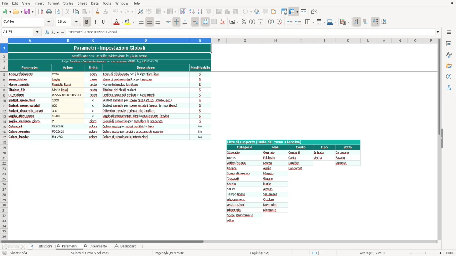Select column D header
The width and height of the screenshot is (456, 256).
(146, 41)
